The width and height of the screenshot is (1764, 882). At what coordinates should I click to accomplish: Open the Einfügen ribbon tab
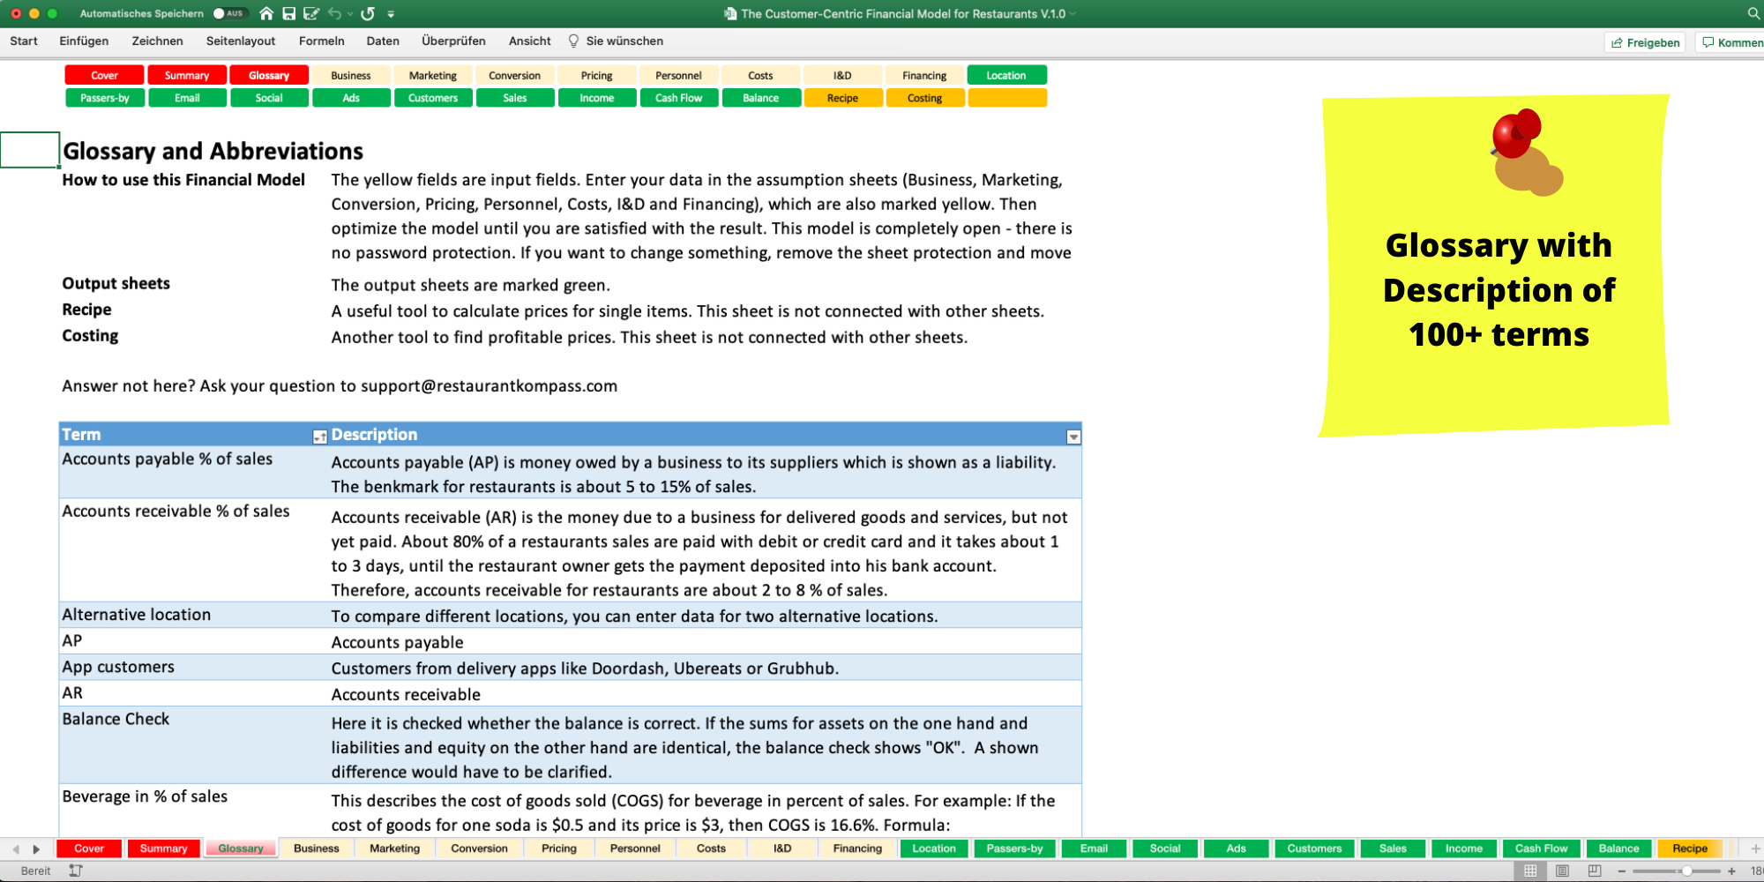pos(84,41)
